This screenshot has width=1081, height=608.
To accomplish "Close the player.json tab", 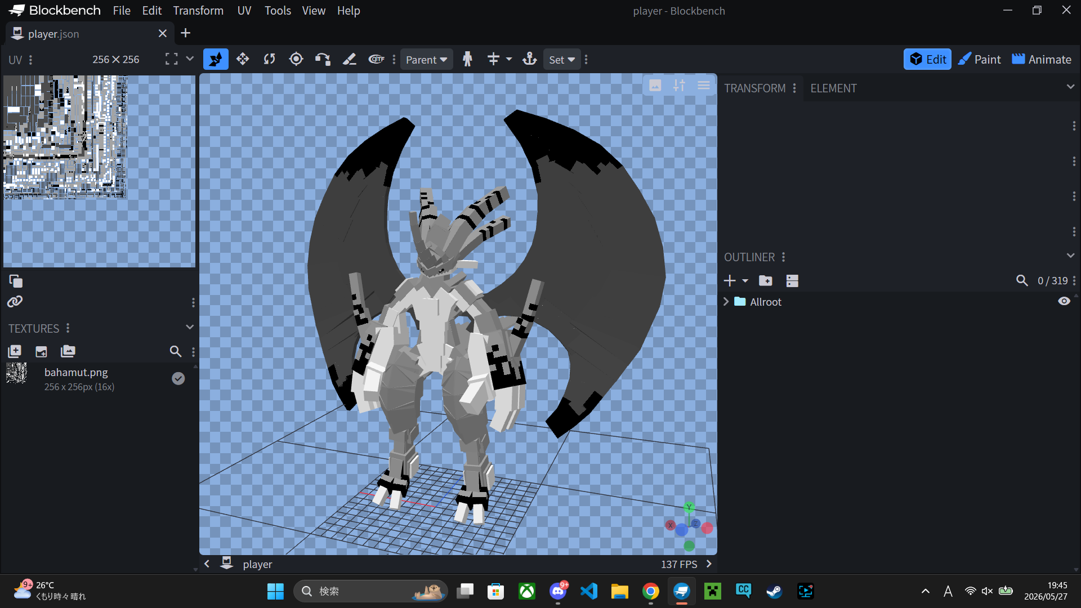I will (x=163, y=34).
